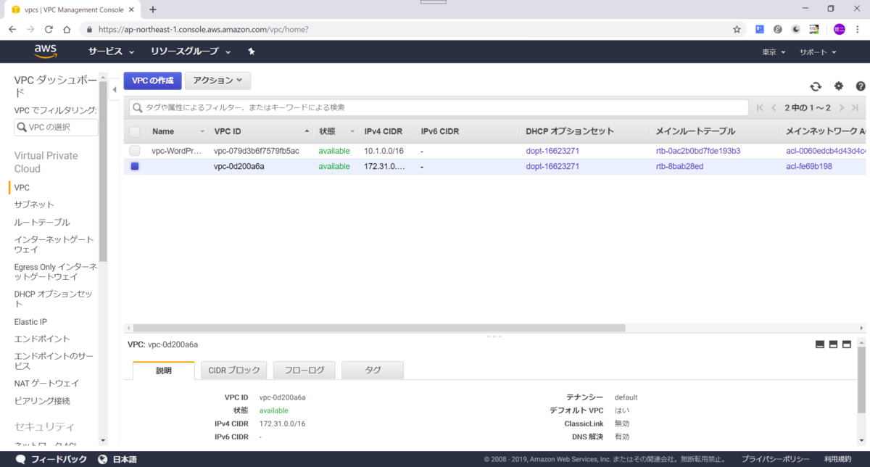Click the filter search field above the table
This screenshot has height=467, width=870.
tap(362, 107)
